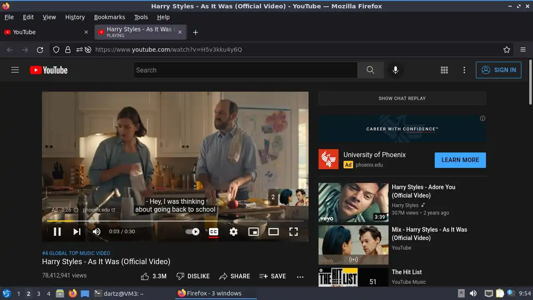Enter full screen mode
This screenshot has height=300, width=533.
click(x=294, y=232)
